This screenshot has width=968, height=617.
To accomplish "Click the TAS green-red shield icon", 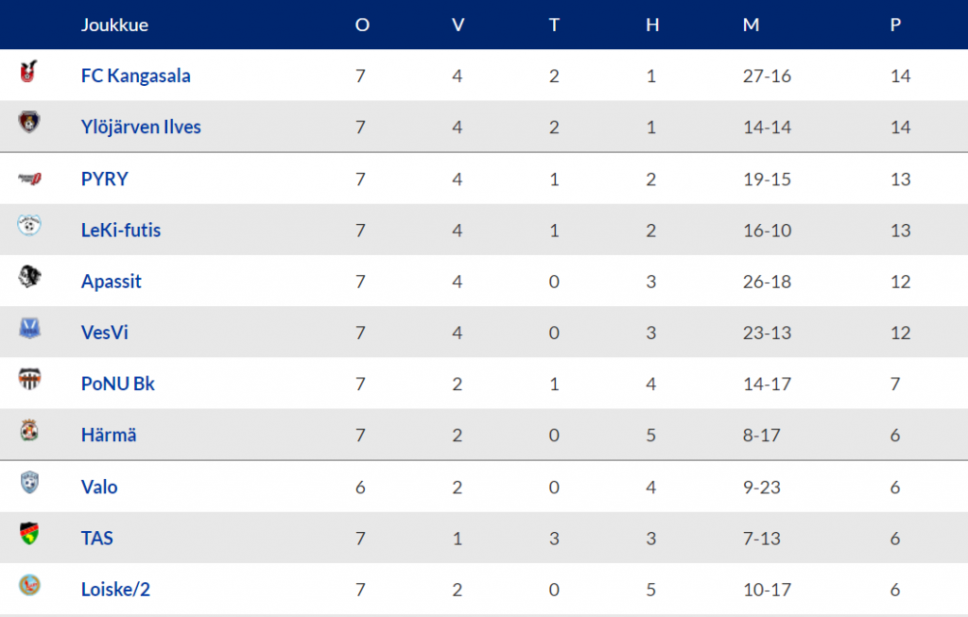I will 29,533.
